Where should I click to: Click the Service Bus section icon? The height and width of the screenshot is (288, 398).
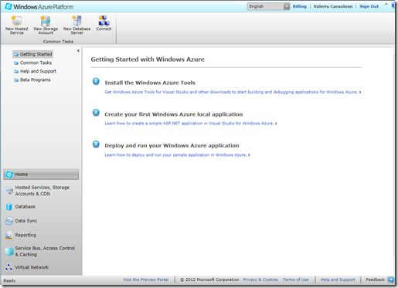(x=9, y=252)
